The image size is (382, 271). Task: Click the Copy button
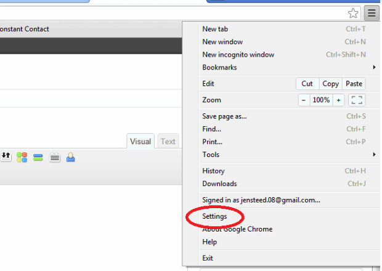[331, 84]
